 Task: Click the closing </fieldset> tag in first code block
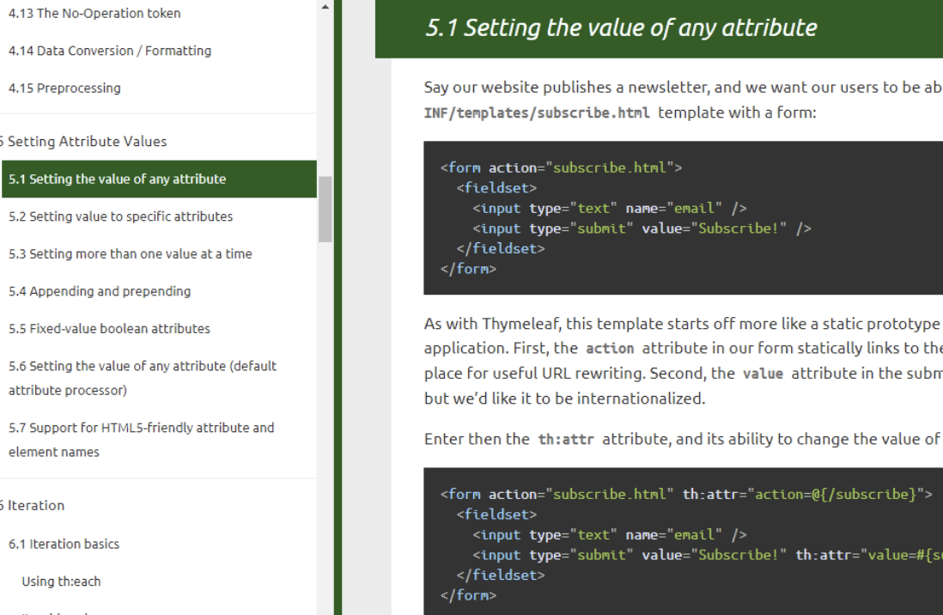pos(501,248)
